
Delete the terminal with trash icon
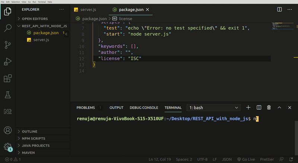269,108
